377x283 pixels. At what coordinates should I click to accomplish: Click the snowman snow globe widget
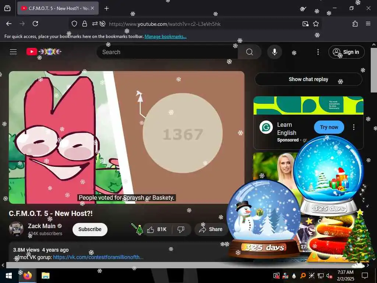click(264, 219)
